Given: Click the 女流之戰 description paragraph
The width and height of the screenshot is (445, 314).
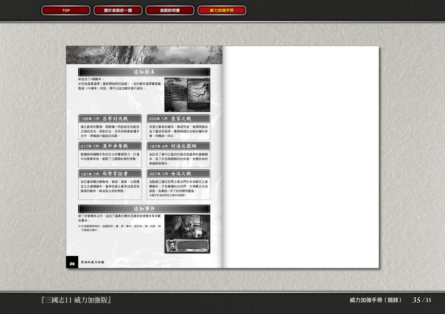Looking at the screenshot, I should pos(178,186).
